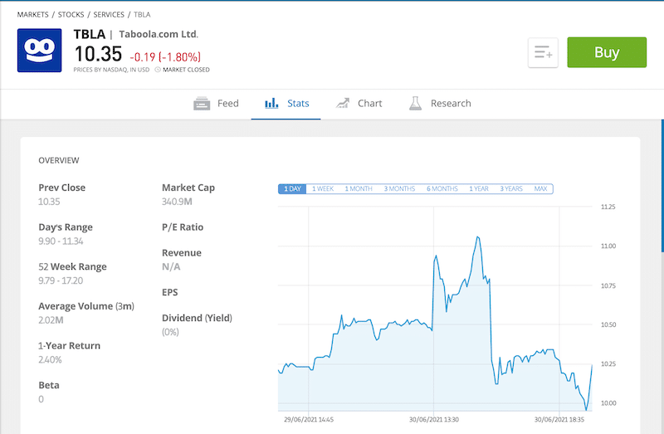Select the 1 DAY chart range

tap(292, 189)
